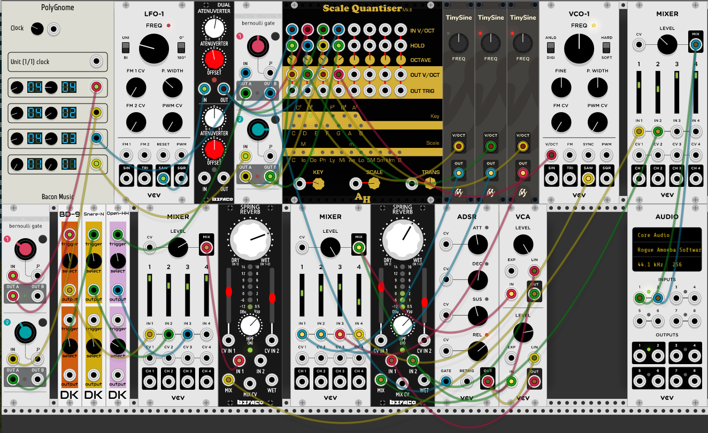Click the VCO-1 SYNC input jack
The width and height of the screenshot is (708, 433).
tap(588, 155)
